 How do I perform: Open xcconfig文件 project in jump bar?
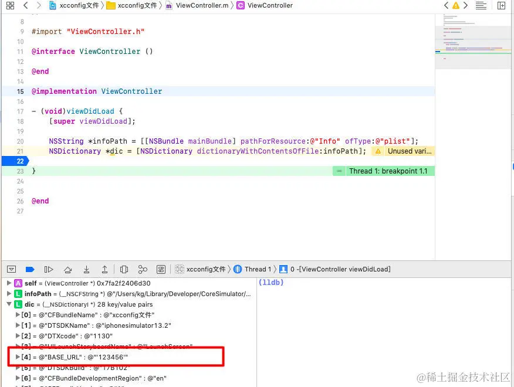[x=75, y=5]
